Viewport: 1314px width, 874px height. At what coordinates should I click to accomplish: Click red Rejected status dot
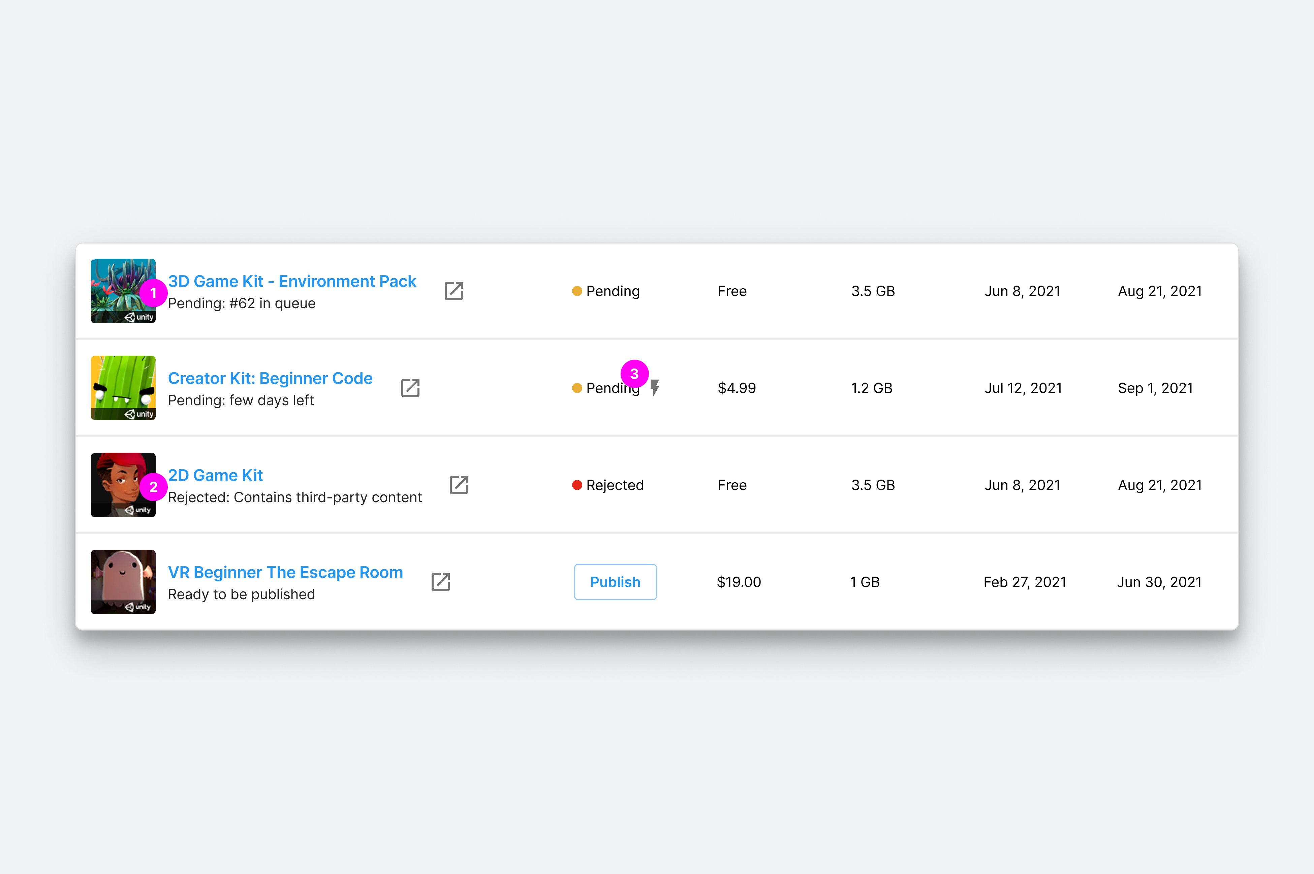coord(577,485)
